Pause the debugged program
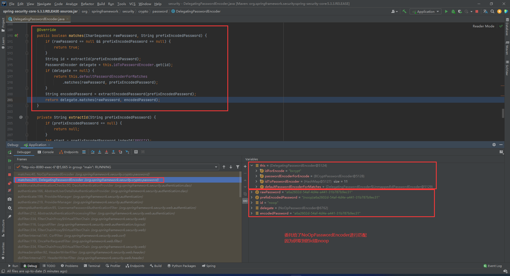 (x=10, y=167)
